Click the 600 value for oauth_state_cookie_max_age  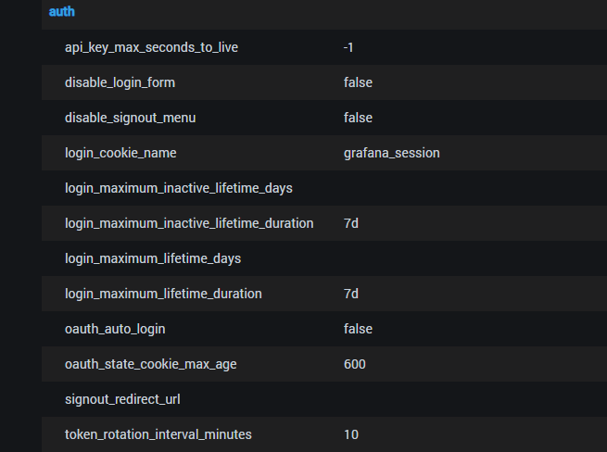(355, 364)
